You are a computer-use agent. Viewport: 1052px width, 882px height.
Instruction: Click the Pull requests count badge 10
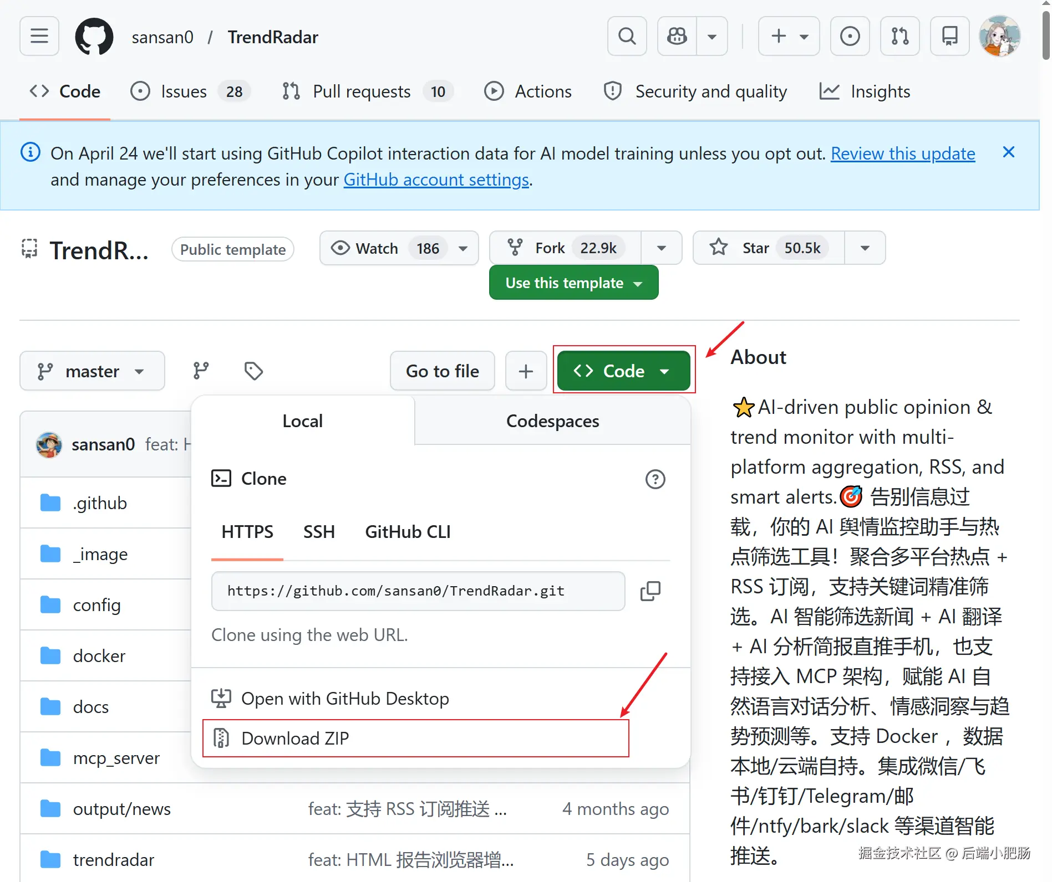click(x=438, y=91)
